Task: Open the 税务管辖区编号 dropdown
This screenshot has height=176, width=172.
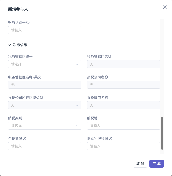Action: 45,64
